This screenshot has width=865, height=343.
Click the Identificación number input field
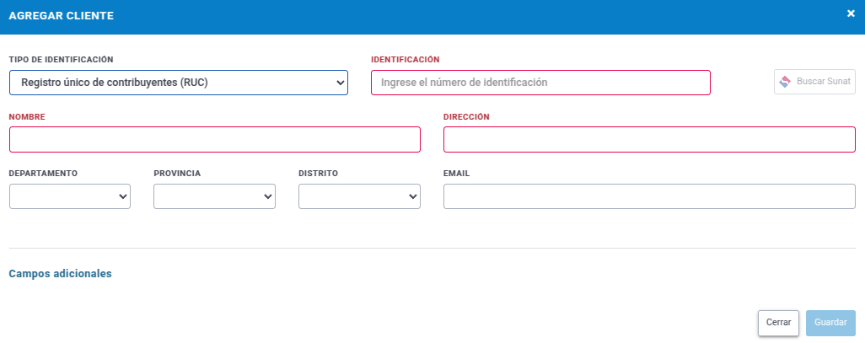click(x=540, y=83)
